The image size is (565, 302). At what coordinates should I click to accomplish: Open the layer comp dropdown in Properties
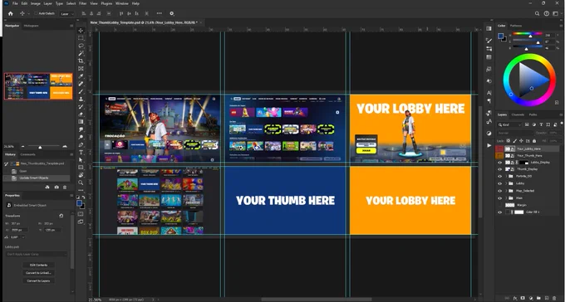point(37,254)
